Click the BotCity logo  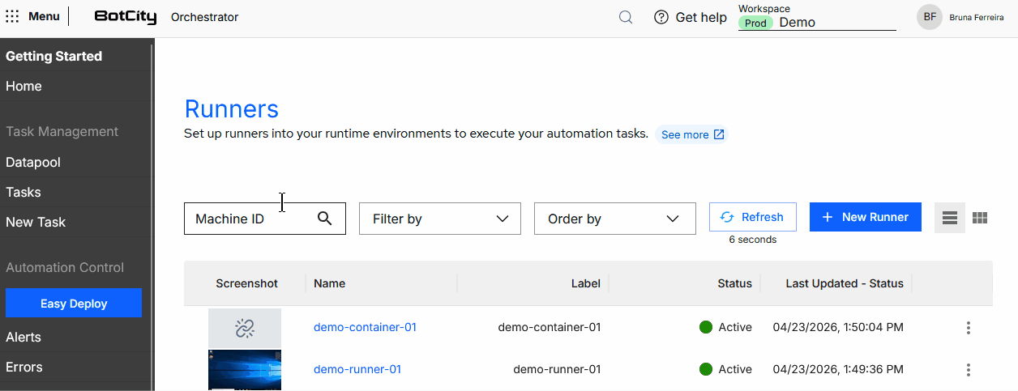126,17
